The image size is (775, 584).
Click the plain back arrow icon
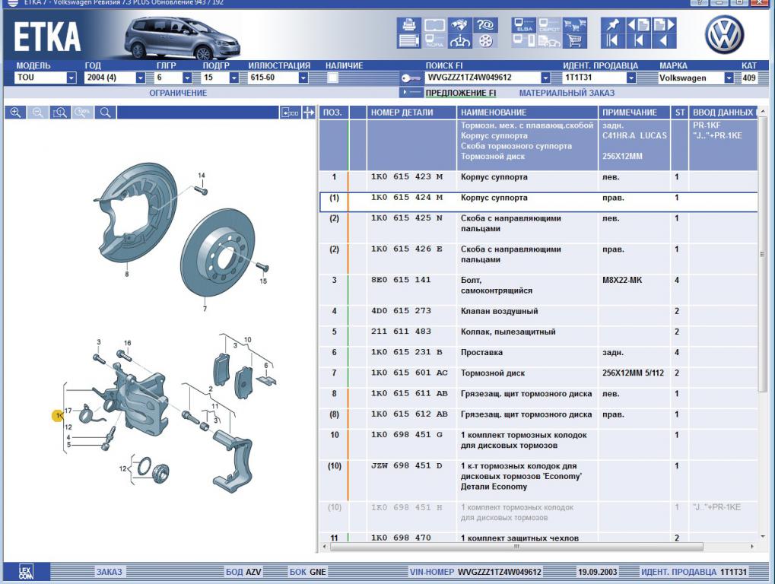(664, 41)
